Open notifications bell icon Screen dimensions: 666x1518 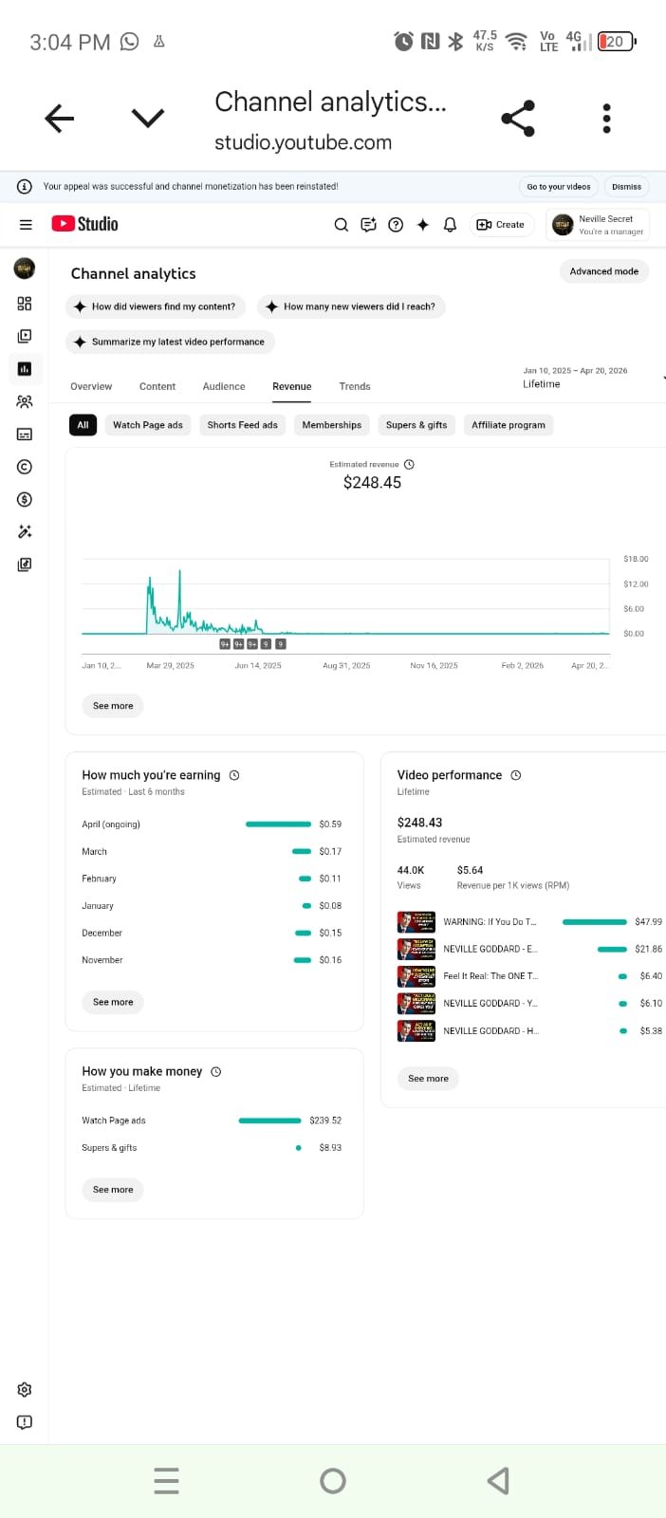(x=451, y=225)
